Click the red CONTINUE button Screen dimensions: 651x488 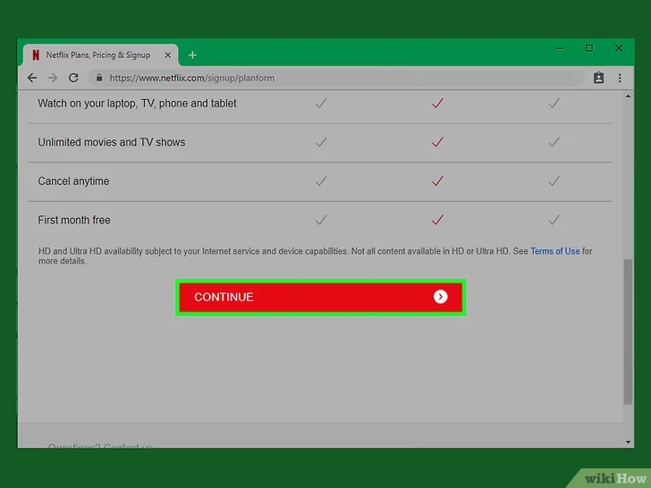pos(320,297)
